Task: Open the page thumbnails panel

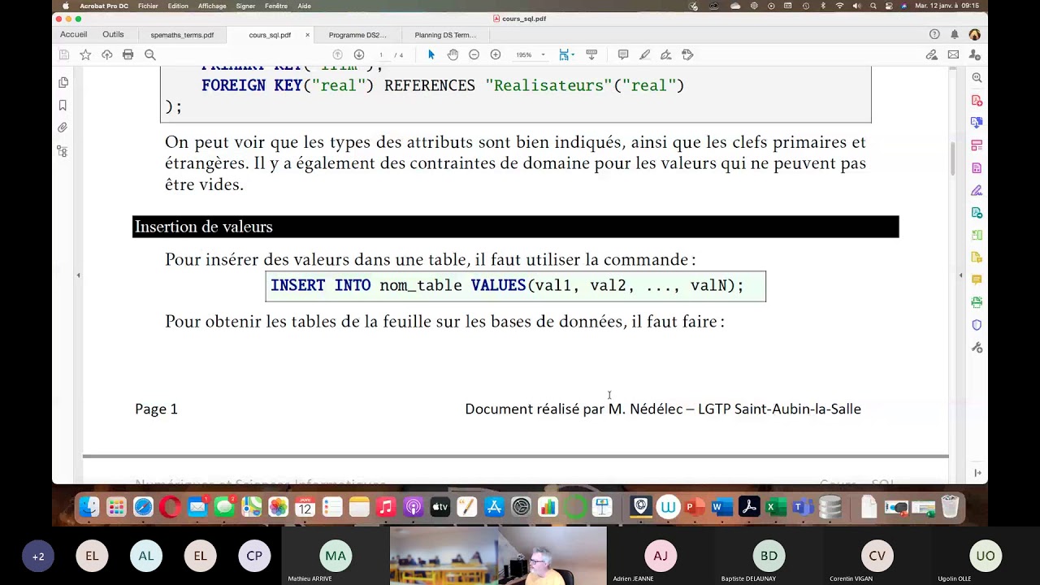Action: pos(63,83)
